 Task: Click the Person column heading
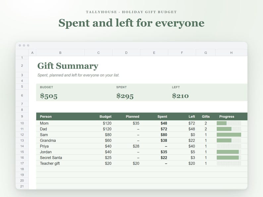[46, 116]
